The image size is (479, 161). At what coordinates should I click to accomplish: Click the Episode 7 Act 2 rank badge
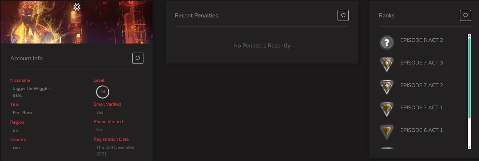pos(387,87)
